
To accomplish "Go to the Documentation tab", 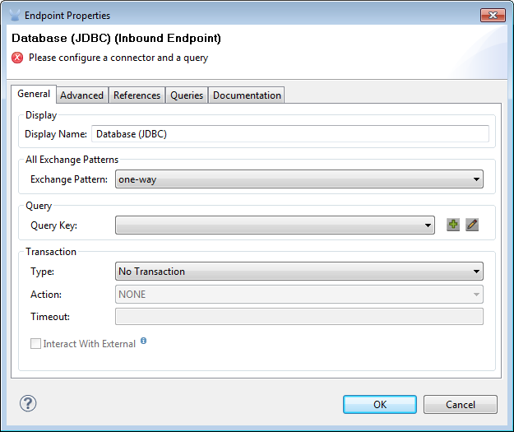I will coord(247,95).
